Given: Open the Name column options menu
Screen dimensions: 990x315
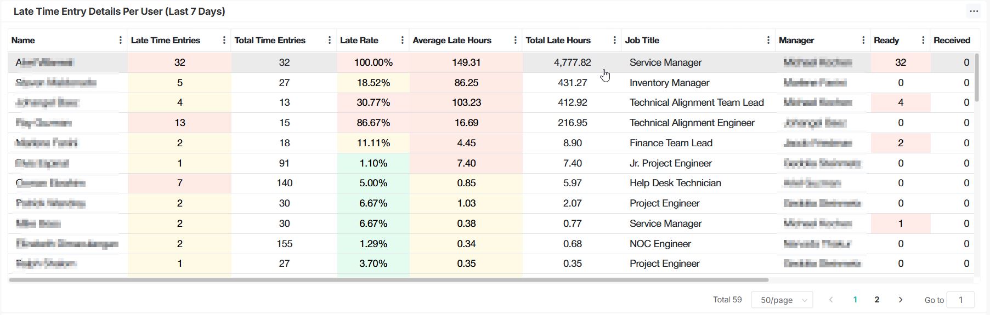Looking at the screenshot, I should coord(120,41).
